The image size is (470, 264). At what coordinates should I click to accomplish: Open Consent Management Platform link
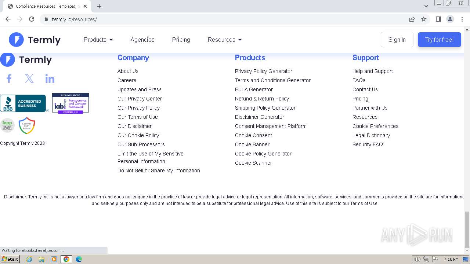(x=271, y=126)
